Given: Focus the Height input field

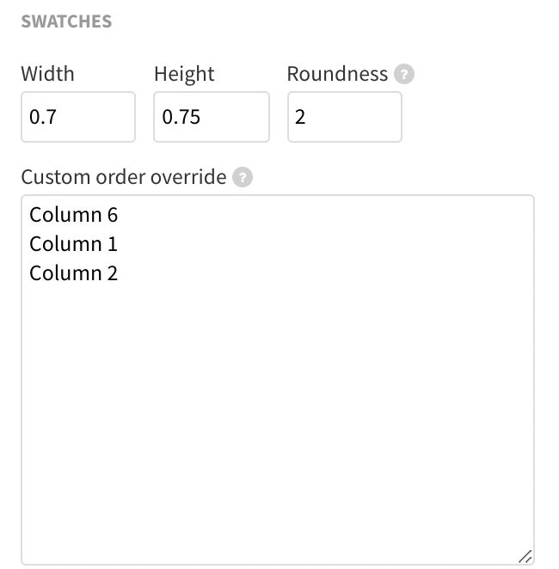Looking at the screenshot, I should (212, 117).
